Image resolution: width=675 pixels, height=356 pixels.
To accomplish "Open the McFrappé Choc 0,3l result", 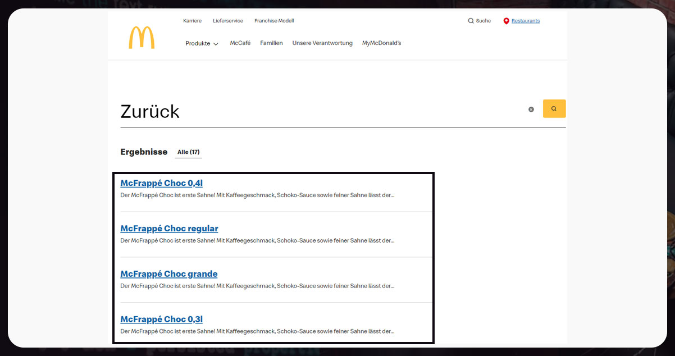I will [162, 320].
